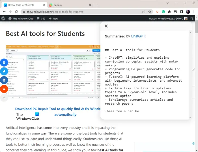Open a new browser tab
This screenshot has width=198, height=152.
[97, 5]
